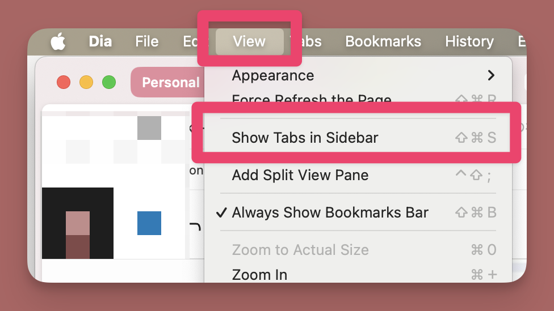Viewport: 554px width, 311px height.
Task: Open the Personal profile switcher
Action: pos(169,83)
